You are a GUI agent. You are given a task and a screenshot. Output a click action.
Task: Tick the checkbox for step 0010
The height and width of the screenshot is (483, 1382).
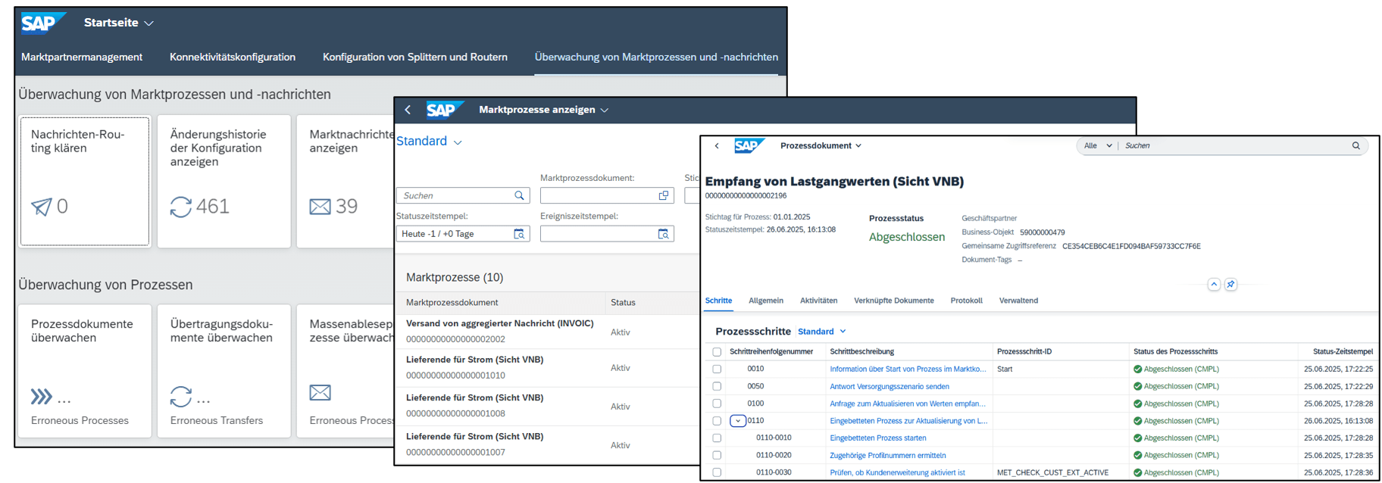[717, 369]
